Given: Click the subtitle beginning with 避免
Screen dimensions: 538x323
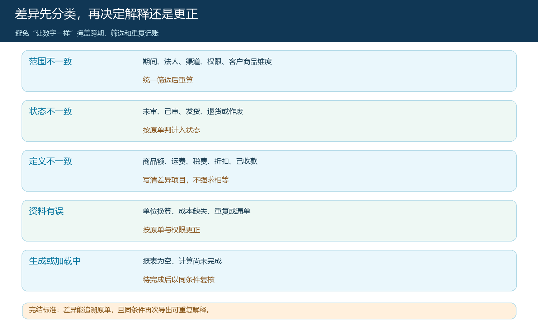Looking at the screenshot, I should coord(87,33).
